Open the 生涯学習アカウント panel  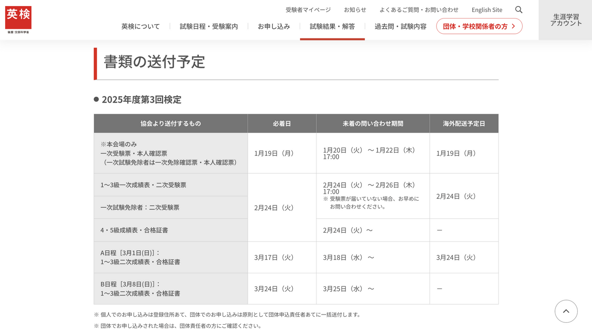(x=565, y=19)
